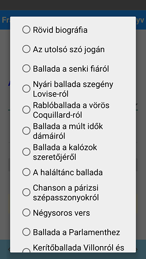Screen dimensions: 146x259
Task: Select Rablóballada a vörös Coquillard-ról radio
Action: coord(26,110)
